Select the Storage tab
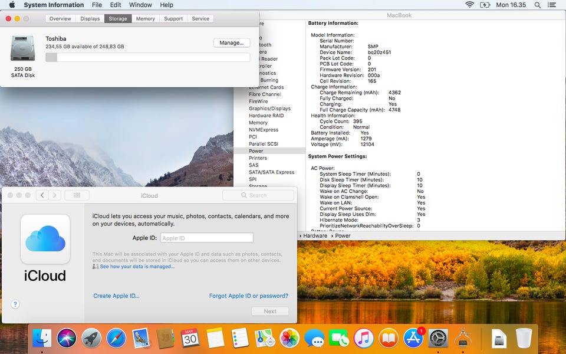 (118, 18)
